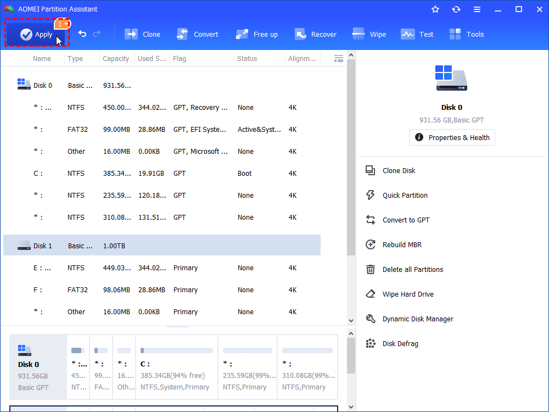Select the Disk 1 row in list

162,245
